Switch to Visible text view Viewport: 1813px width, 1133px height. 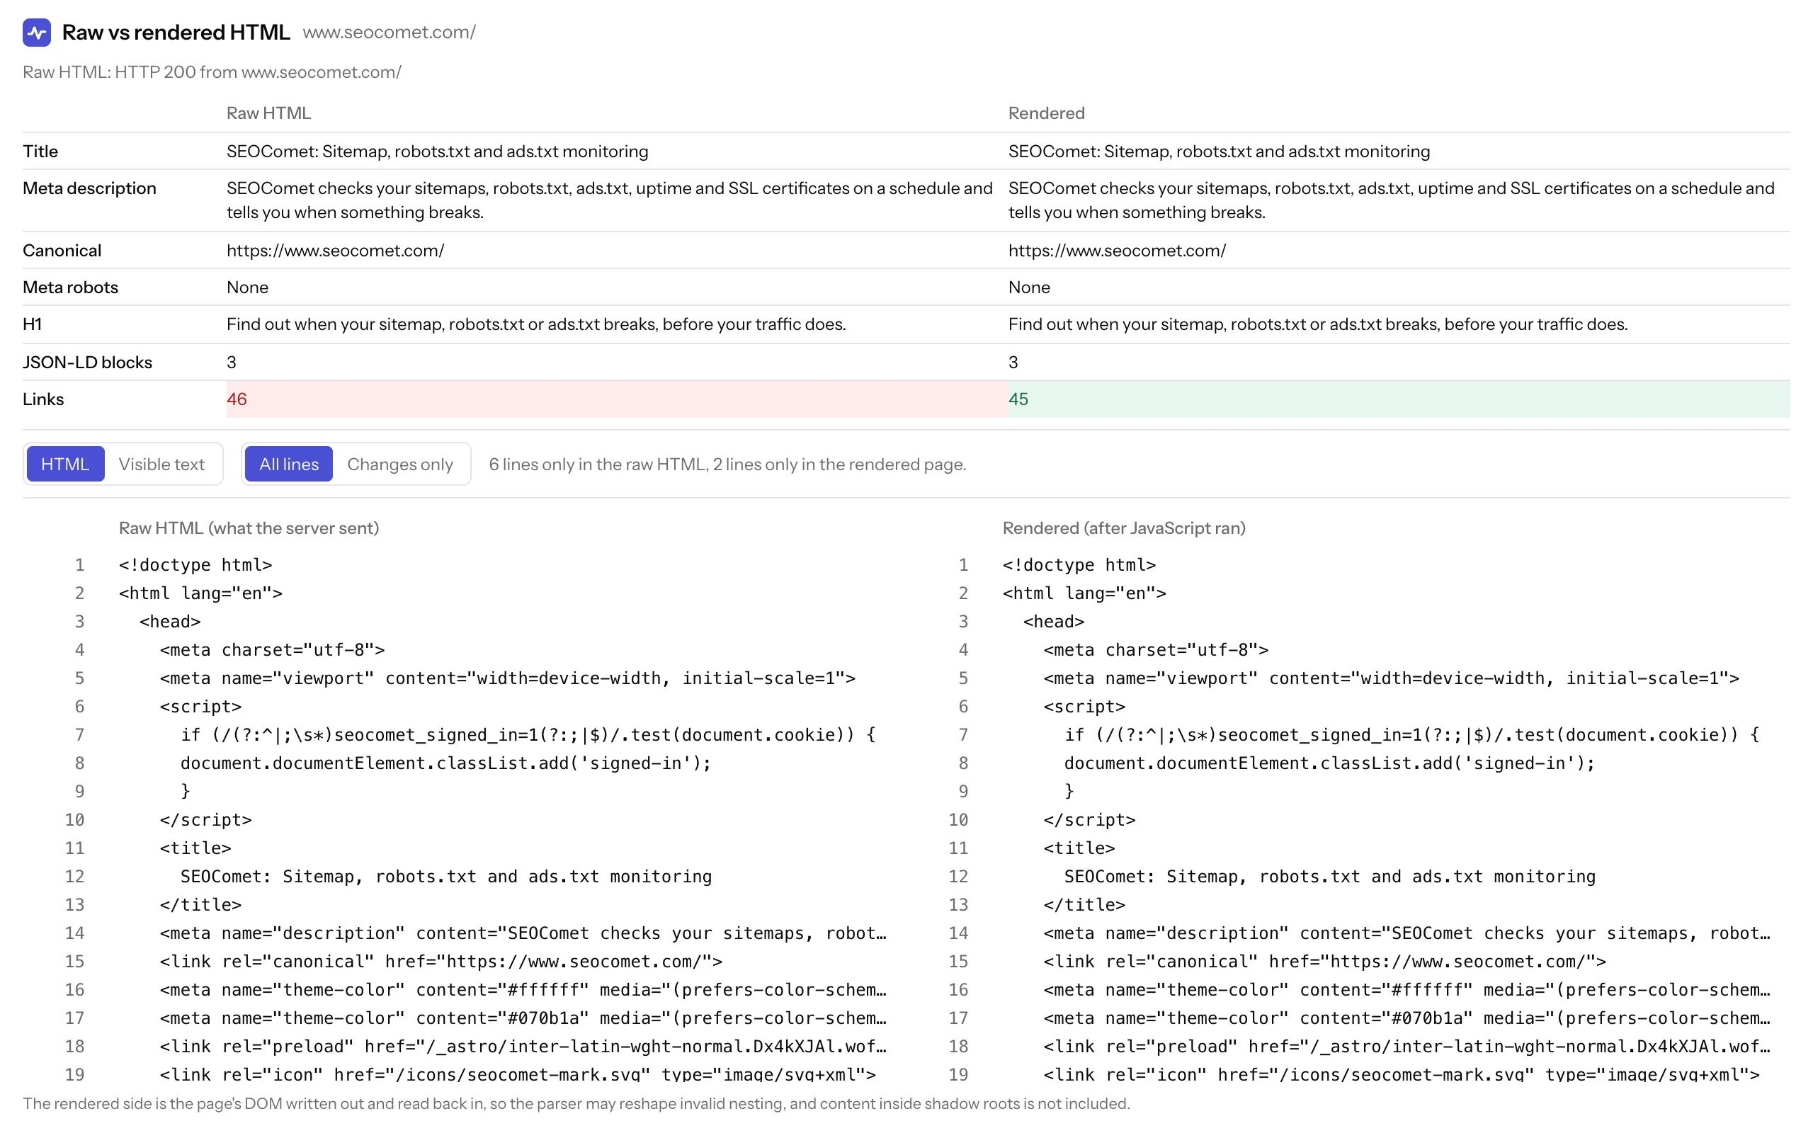click(x=161, y=464)
